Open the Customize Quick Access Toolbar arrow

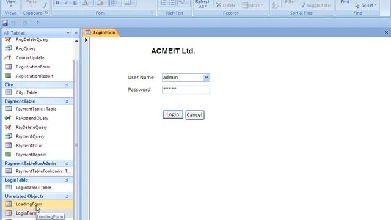point(38,23)
